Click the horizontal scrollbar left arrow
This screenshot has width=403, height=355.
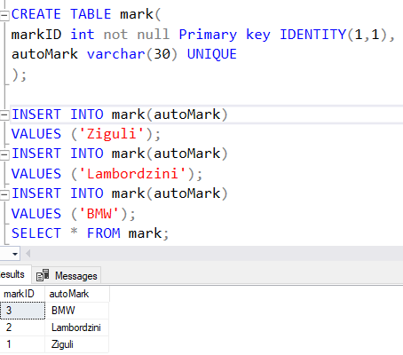tap(28, 254)
